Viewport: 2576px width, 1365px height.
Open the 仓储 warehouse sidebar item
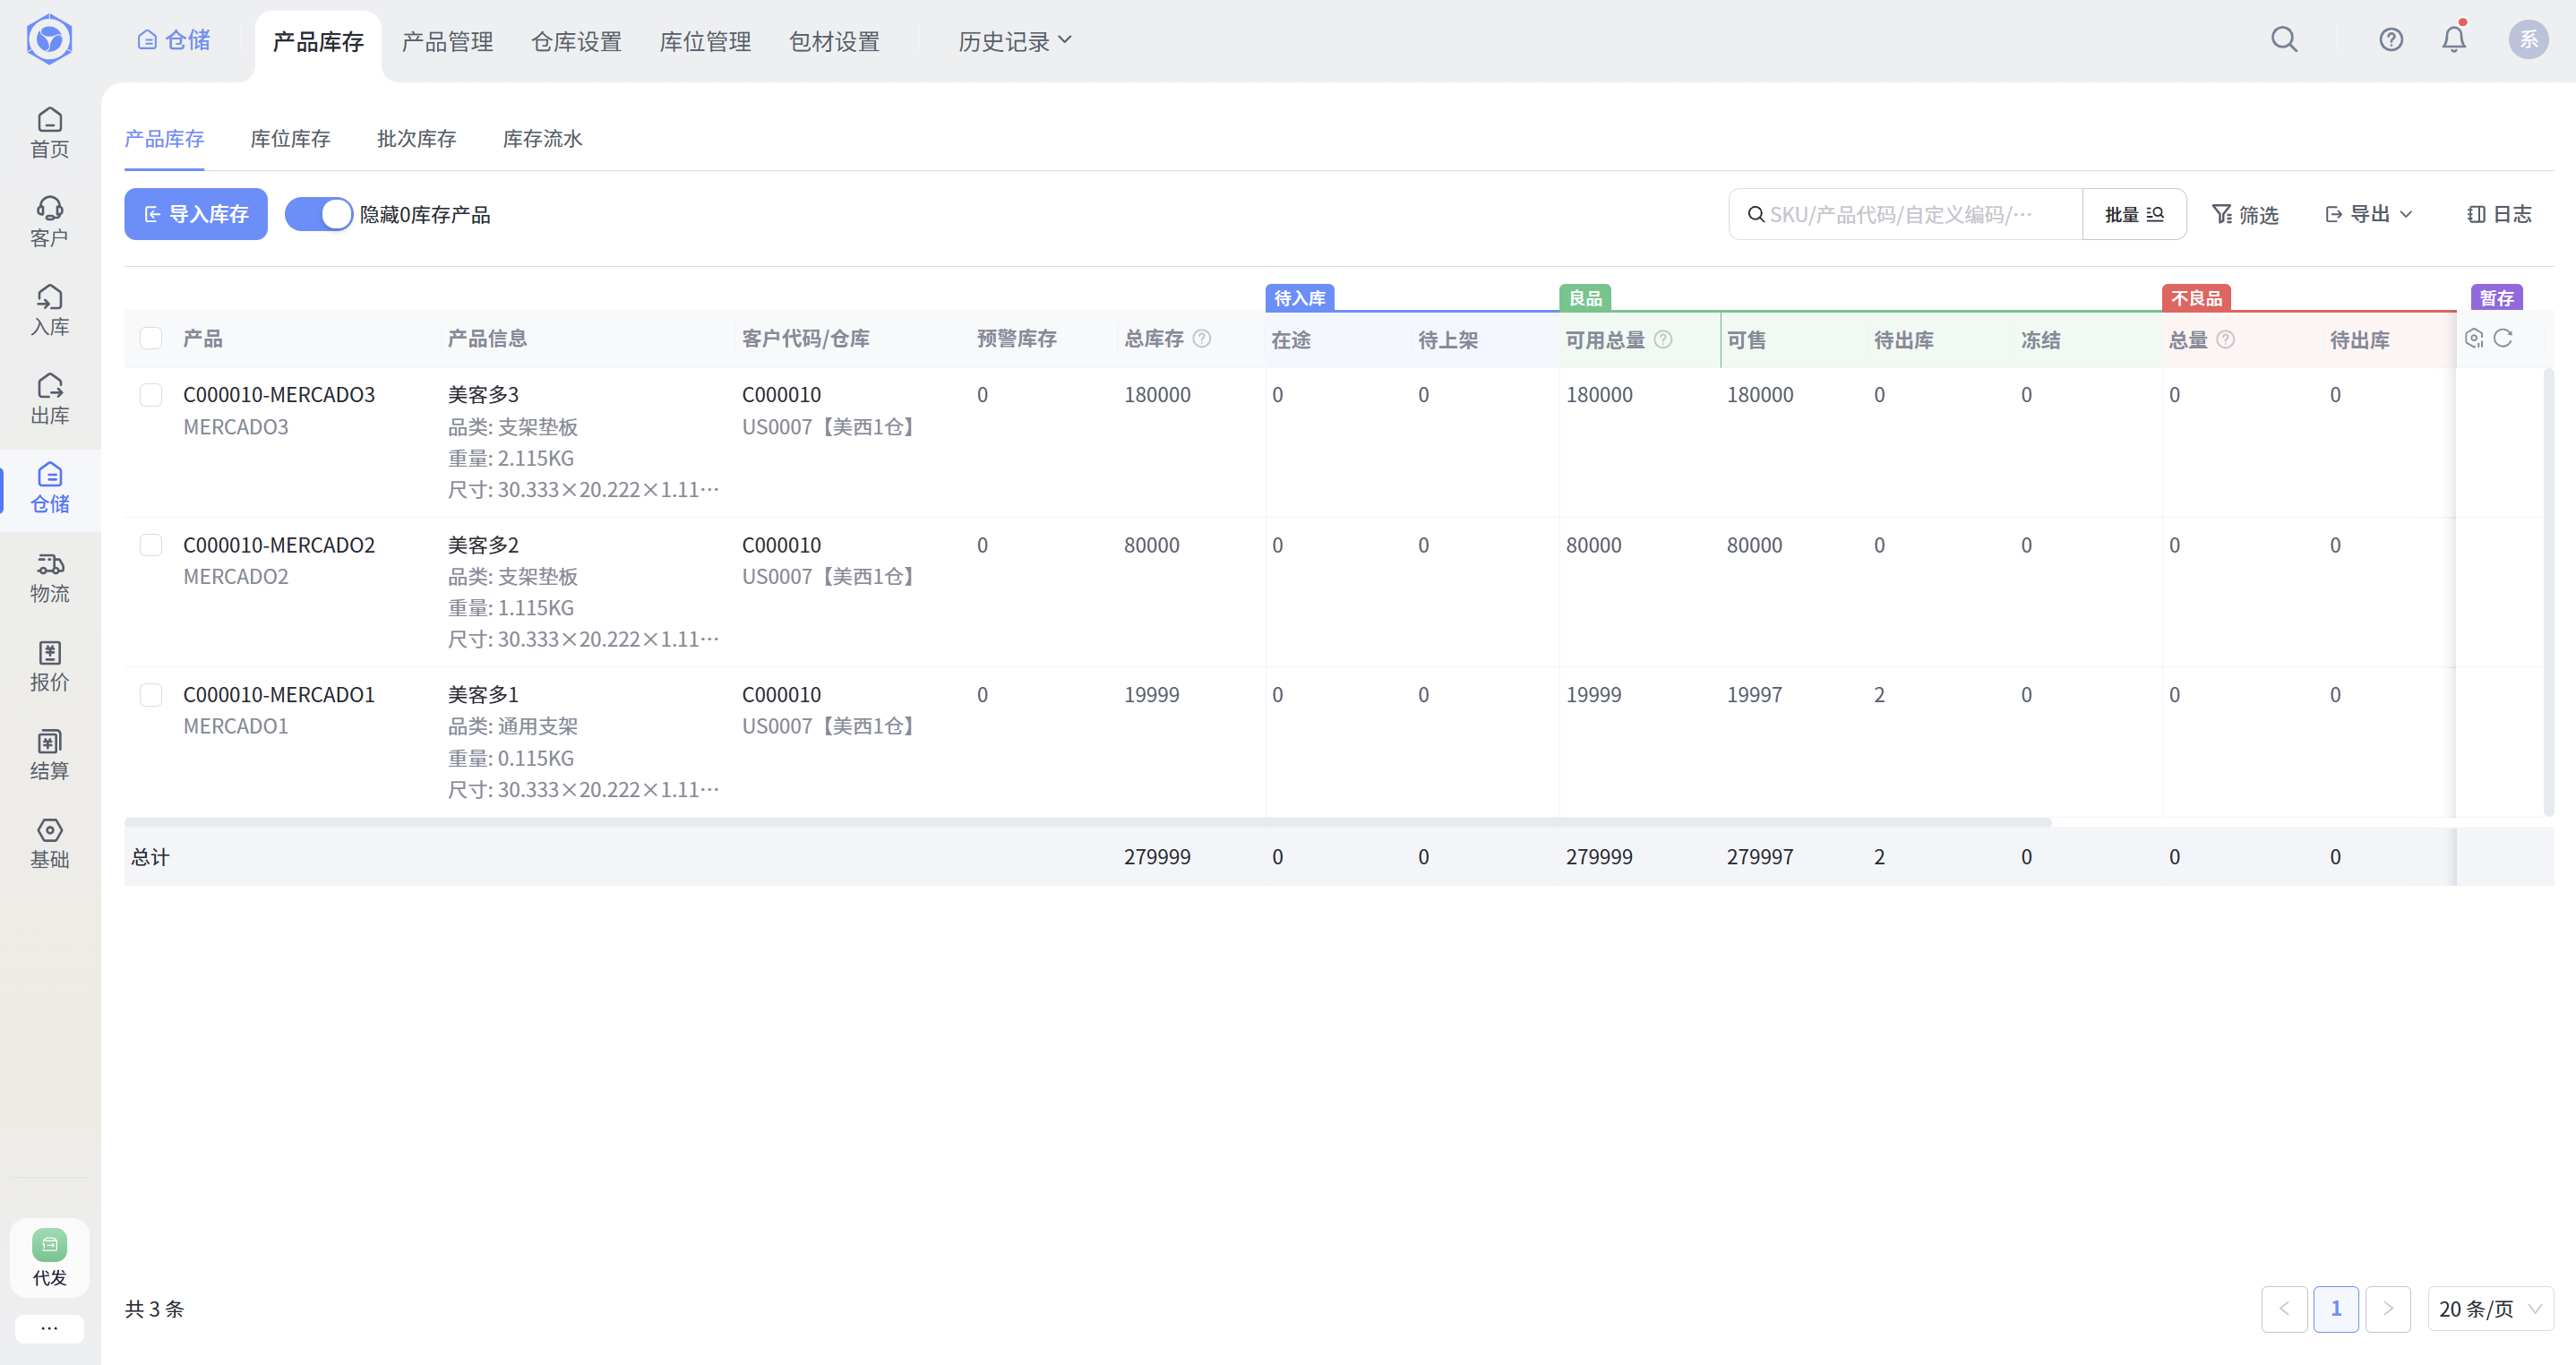49,488
